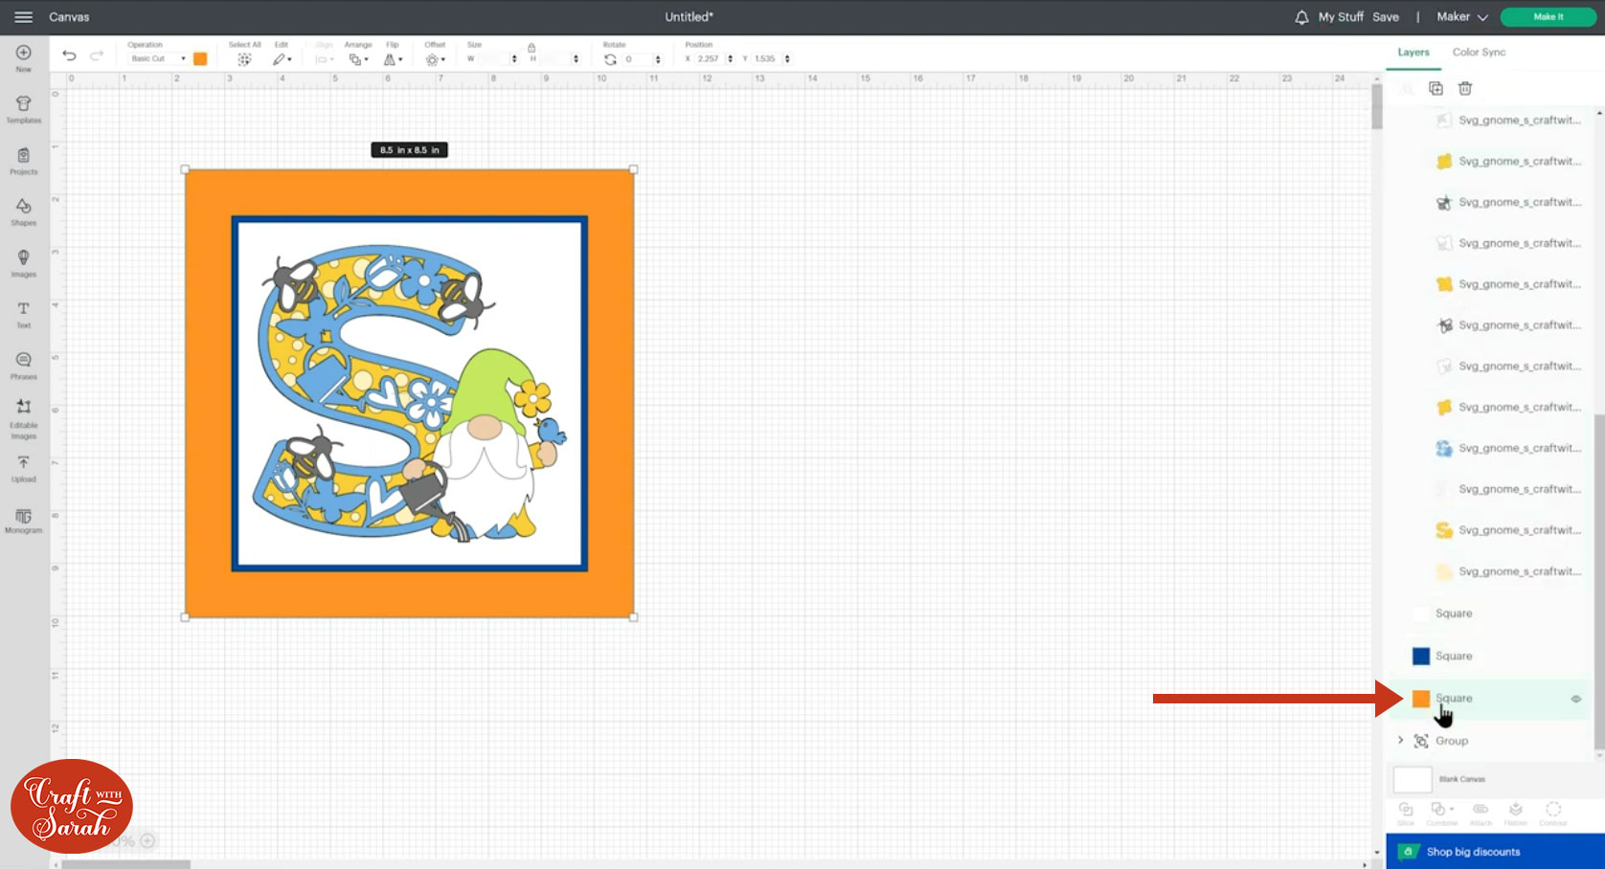1605x869 pixels.
Task: Click the Select All icon
Action: tap(245, 59)
